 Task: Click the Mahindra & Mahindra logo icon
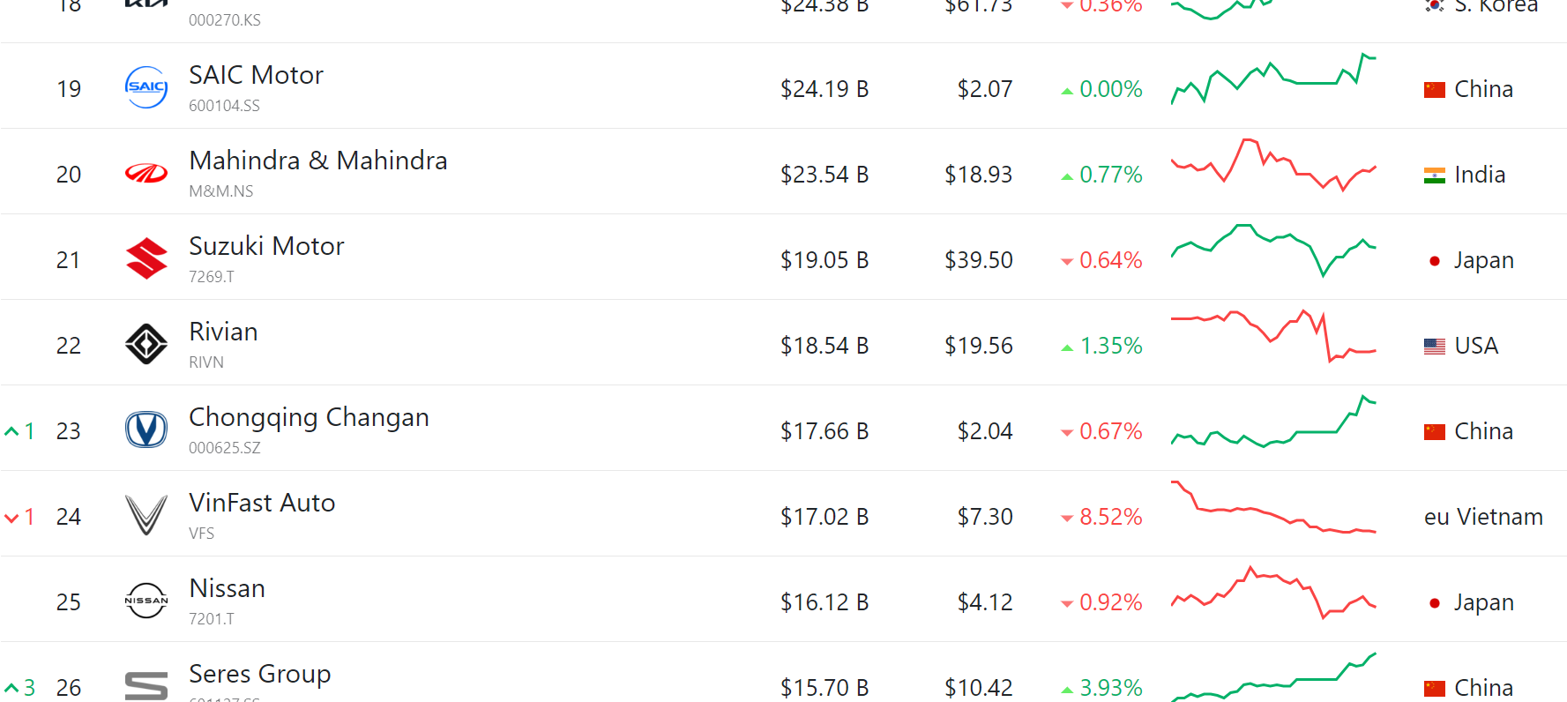click(x=146, y=174)
